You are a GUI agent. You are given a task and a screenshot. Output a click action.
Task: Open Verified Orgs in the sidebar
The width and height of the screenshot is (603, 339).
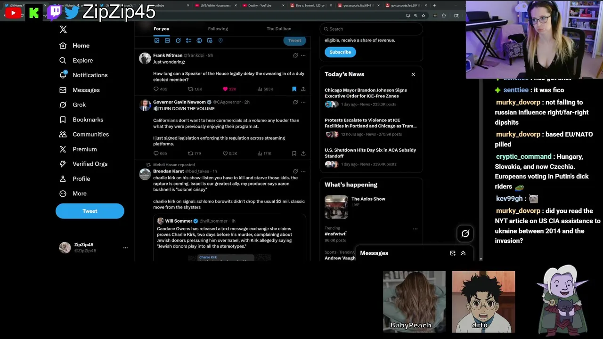83,164
